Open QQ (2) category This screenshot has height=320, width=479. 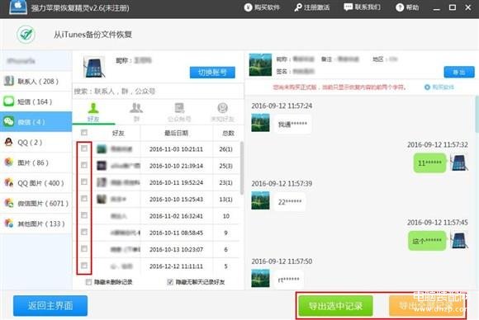(36, 142)
